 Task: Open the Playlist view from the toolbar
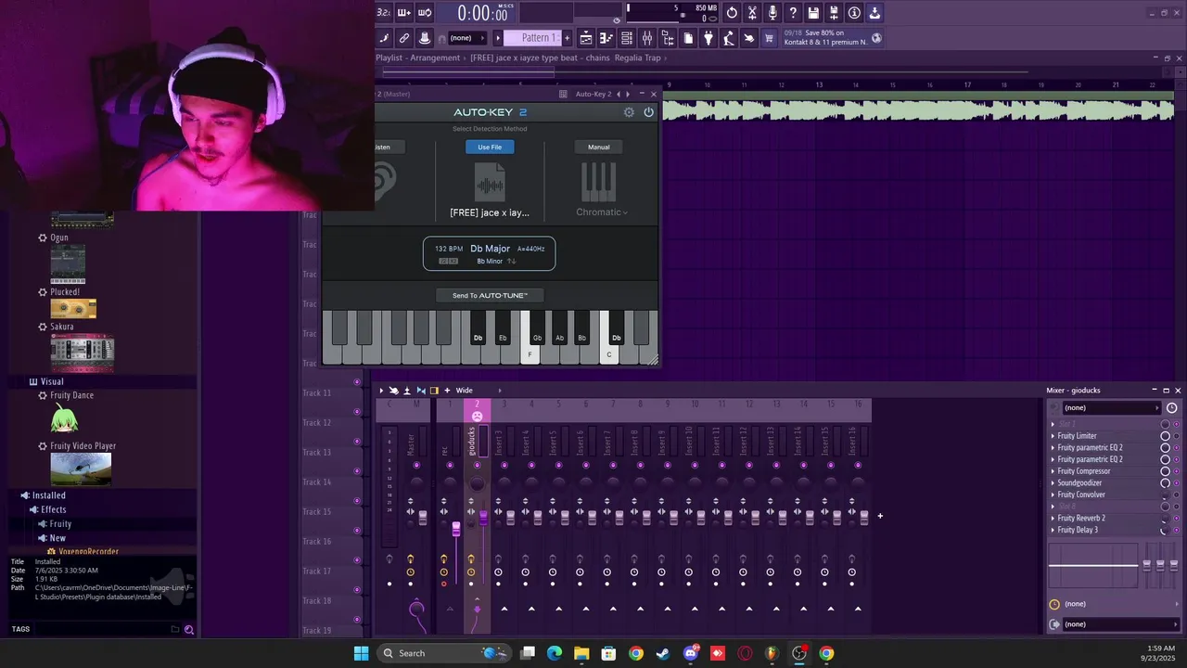tap(586, 38)
